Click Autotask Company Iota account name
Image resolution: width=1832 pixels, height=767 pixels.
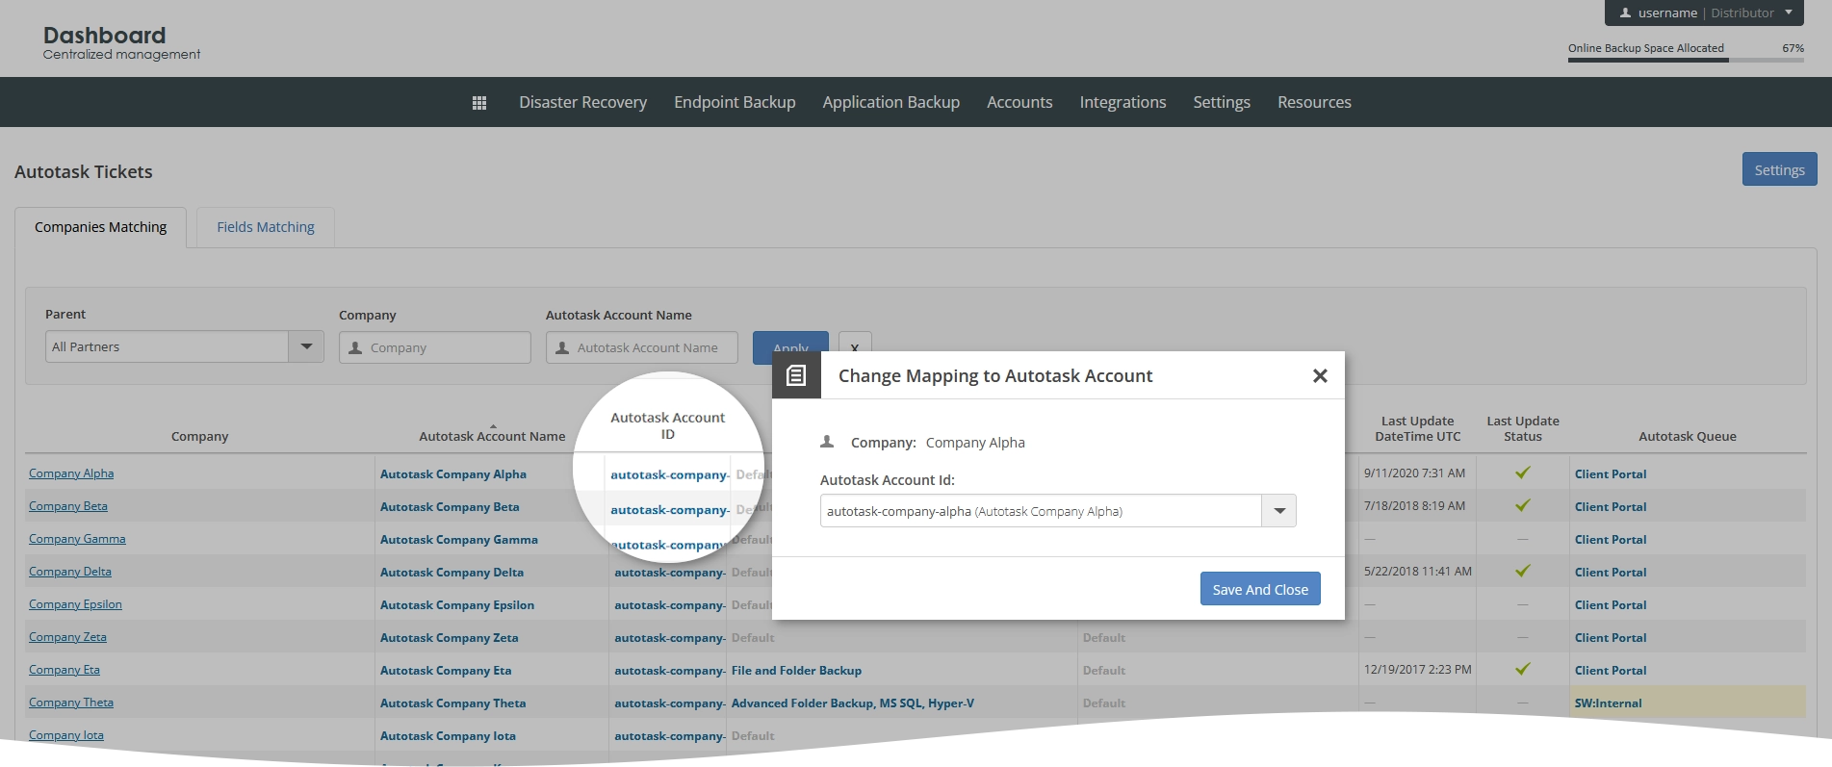[448, 736]
